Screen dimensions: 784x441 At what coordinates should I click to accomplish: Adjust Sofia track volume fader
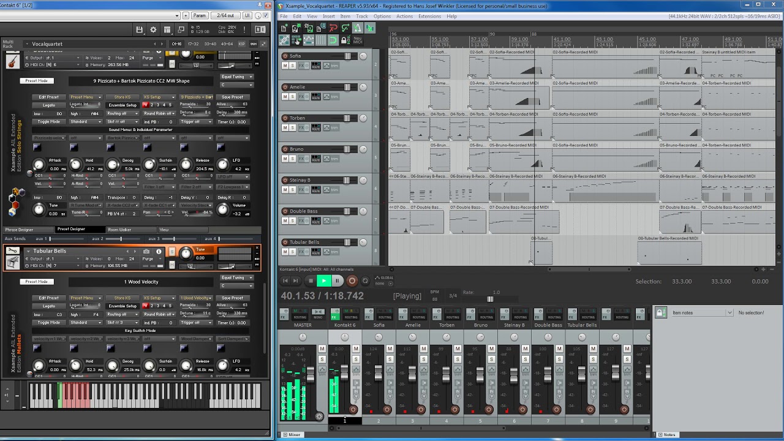pos(348,56)
